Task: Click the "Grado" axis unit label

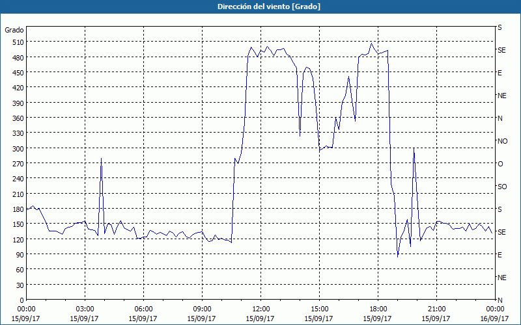Action: coord(14,30)
